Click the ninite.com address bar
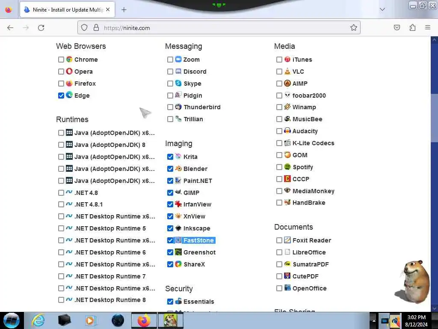Image resolution: width=438 pixels, height=329 pixels. tap(219, 28)
